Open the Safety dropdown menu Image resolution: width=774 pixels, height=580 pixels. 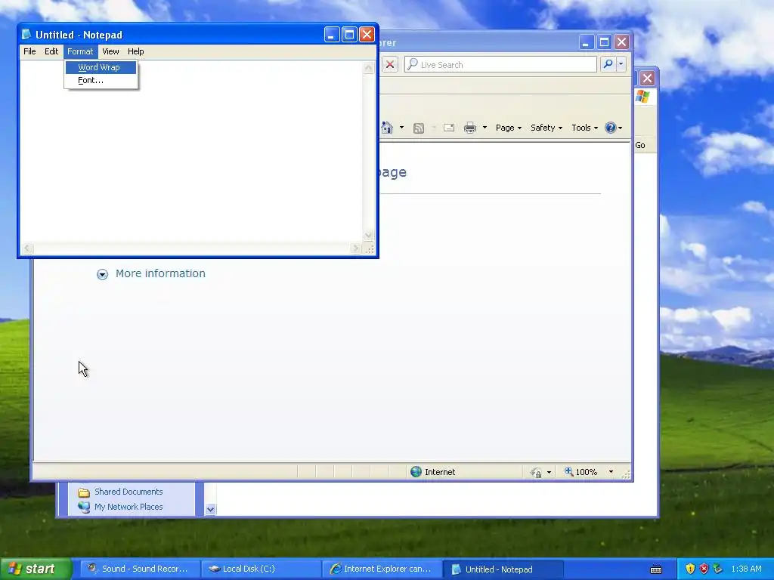tap(546, 128)
